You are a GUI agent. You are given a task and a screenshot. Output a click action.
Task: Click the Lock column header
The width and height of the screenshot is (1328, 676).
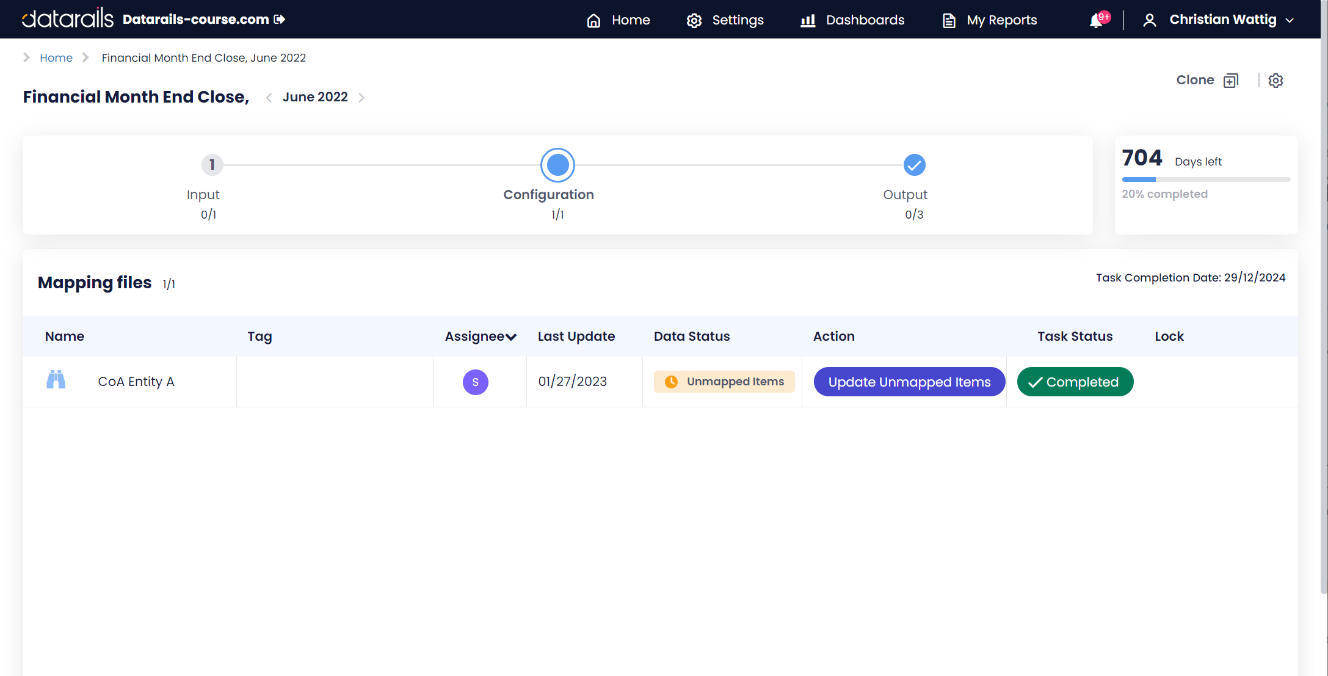pyautogui.click(x=1169, y=336)
